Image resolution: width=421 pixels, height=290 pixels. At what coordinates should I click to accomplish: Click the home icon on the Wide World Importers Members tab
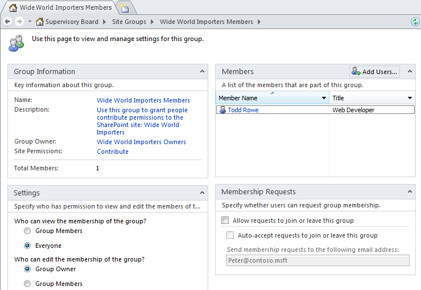click(x=13, y=7)
